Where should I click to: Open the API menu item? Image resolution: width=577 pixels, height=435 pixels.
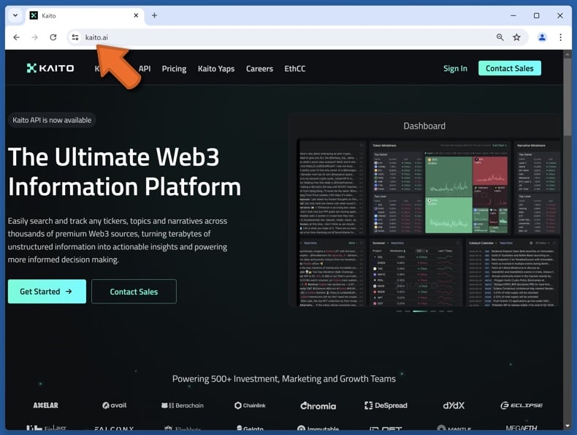tap(145, 69)
